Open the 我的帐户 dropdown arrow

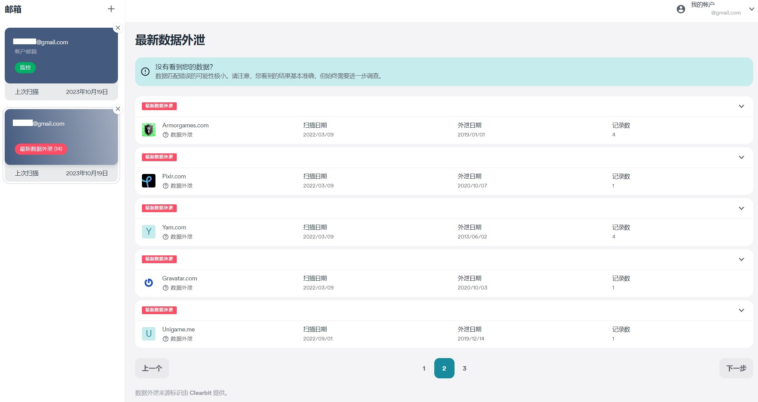[x=752, y=9]
